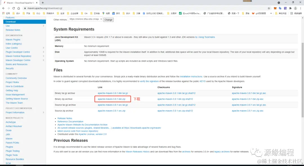Select Download in the sidebar
The image size is (304, 166).
tap(24, 22)
